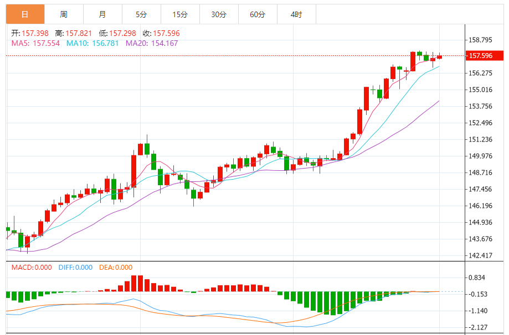Image resolution: width=509 pixels, height=335 pixels.
Task: Click the 153.756 price axis label
Action: (480, 106)
